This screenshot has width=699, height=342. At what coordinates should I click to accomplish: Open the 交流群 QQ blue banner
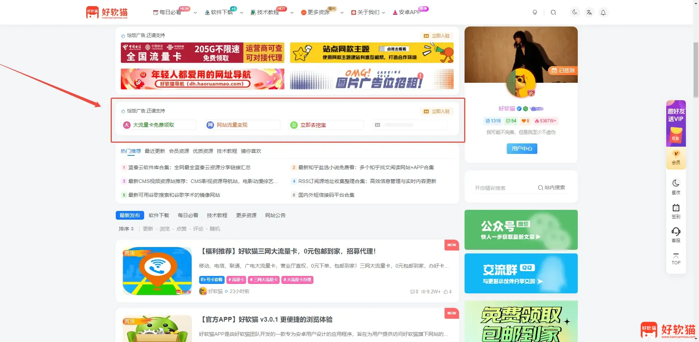pyautogui.click(x=521, y=273)
